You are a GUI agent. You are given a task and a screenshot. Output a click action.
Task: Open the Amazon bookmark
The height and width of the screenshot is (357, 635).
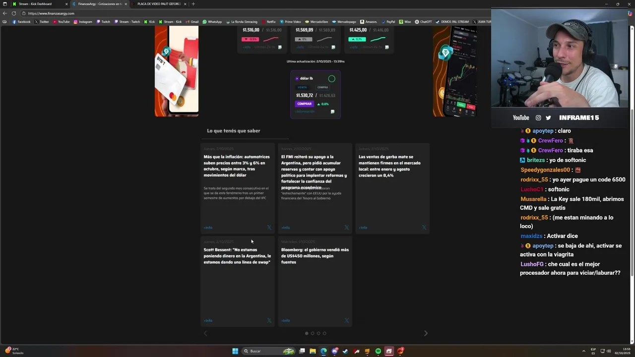(369, 22)
